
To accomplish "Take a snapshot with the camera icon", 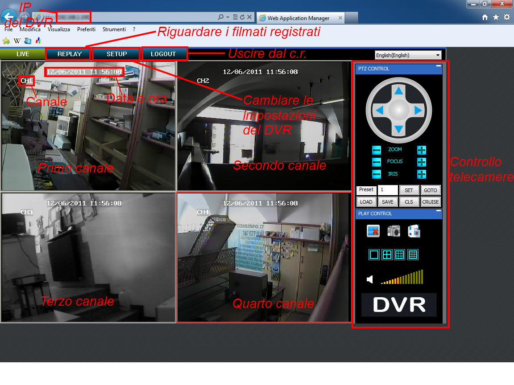I will [x=394, y=231].
